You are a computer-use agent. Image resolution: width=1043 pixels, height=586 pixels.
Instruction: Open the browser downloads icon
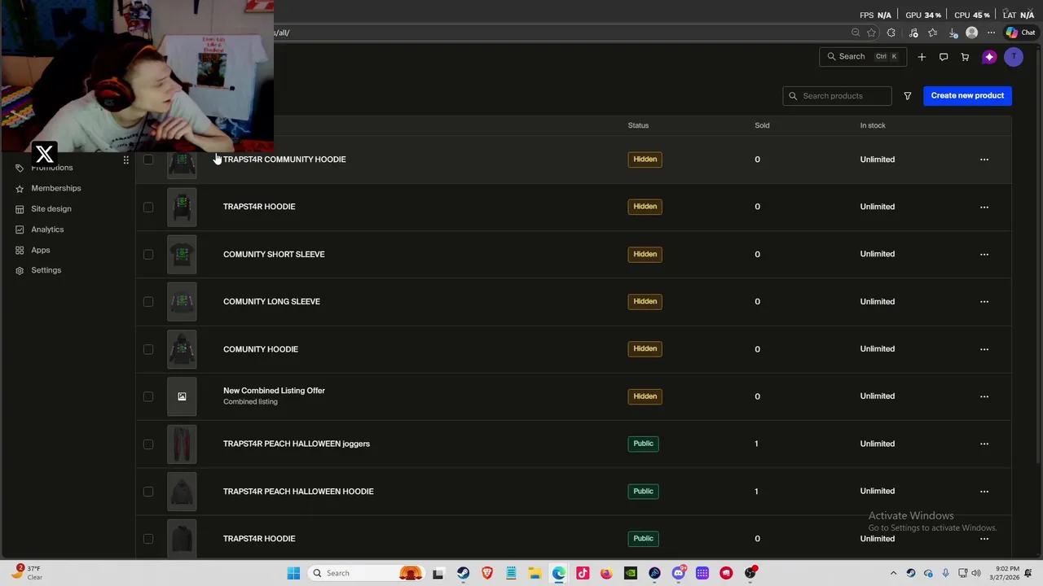point(953,33)
